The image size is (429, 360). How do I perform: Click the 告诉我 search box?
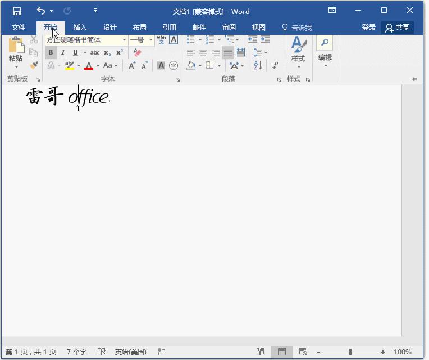coord(296,28)
